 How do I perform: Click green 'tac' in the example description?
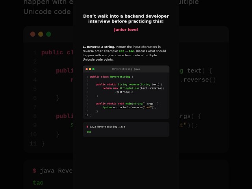(131, 51)
